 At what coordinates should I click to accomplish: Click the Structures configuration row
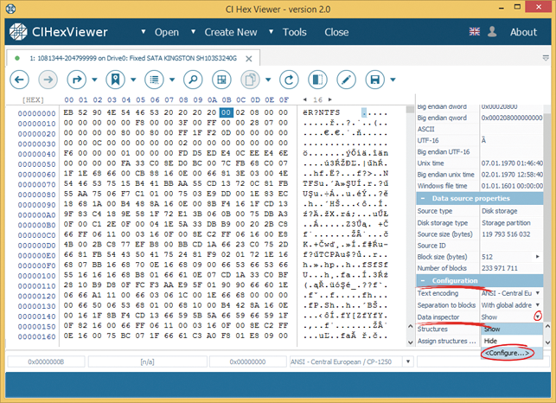[449, 329]
